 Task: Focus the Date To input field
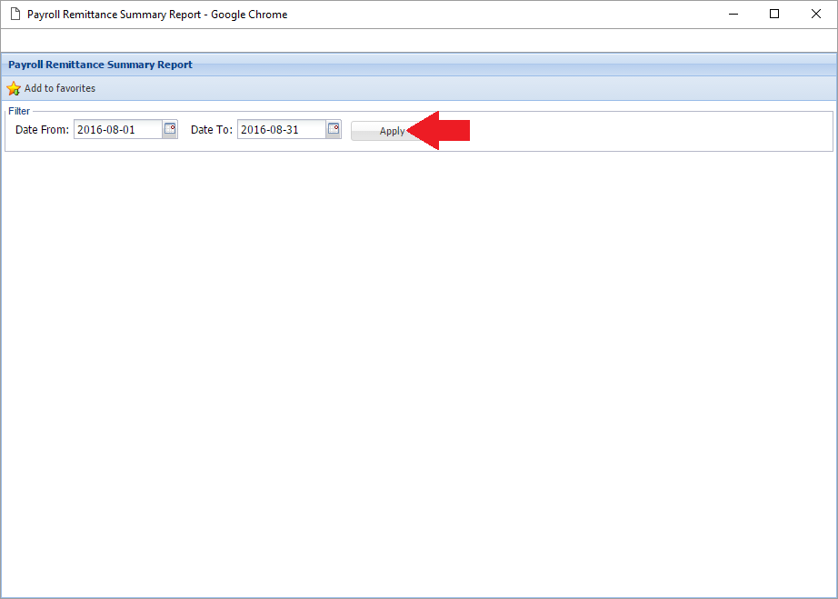click(x=282, y=129)
